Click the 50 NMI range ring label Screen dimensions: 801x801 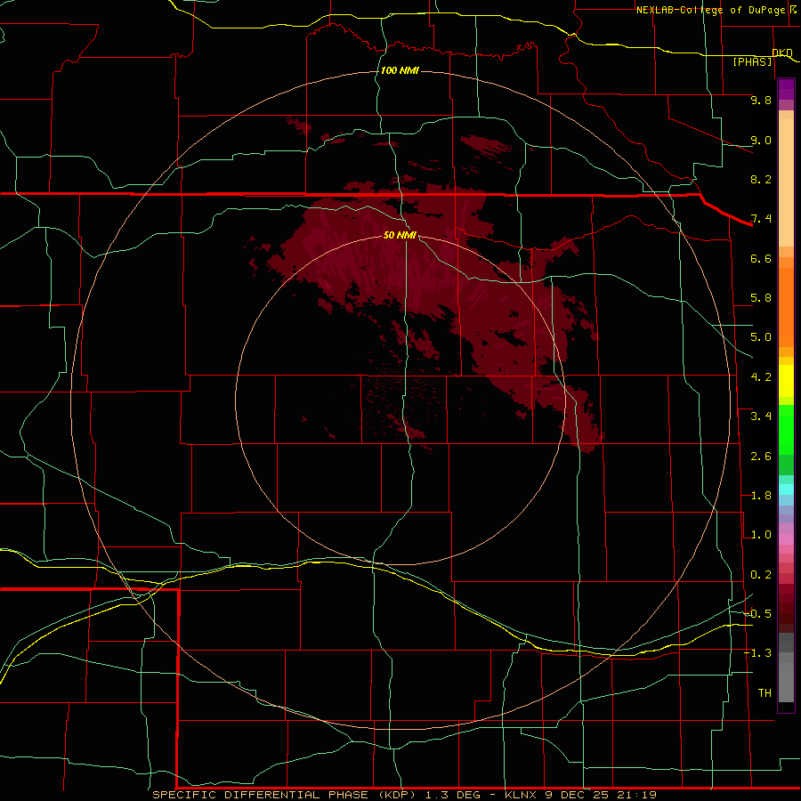click(400, 235)
